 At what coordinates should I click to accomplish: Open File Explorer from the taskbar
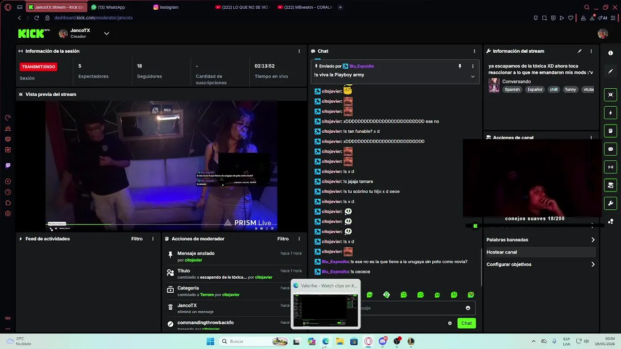[x=340, y=341]
